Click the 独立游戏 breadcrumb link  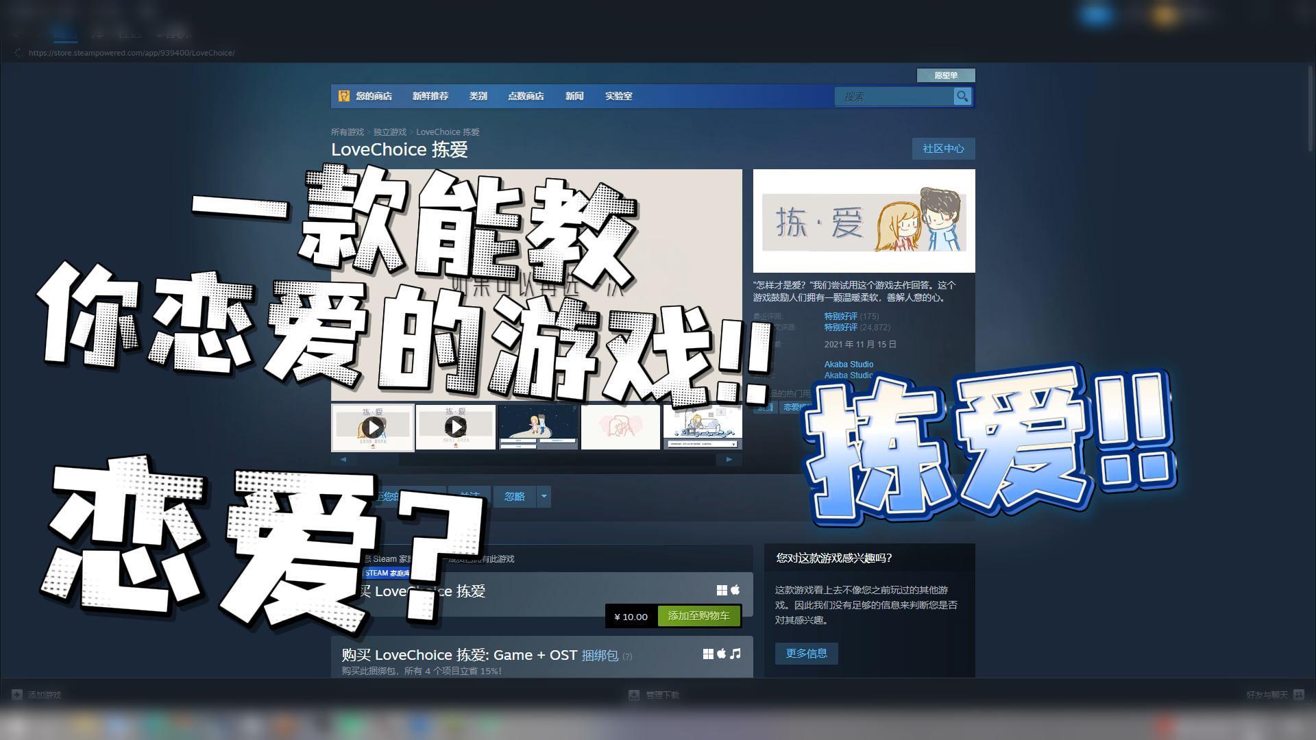[x=390, y=132]
